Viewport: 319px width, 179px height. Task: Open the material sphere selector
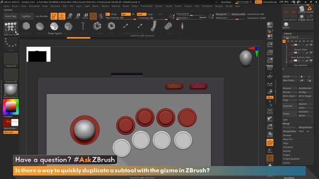(x=11, y=89)
